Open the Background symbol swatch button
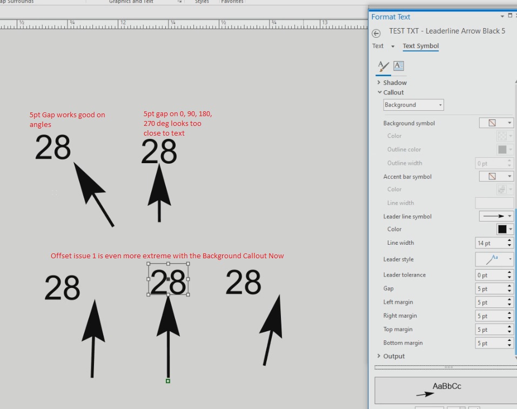Image resolution: width=517 pixels, height=409 pixels. [x=495, y=123]
